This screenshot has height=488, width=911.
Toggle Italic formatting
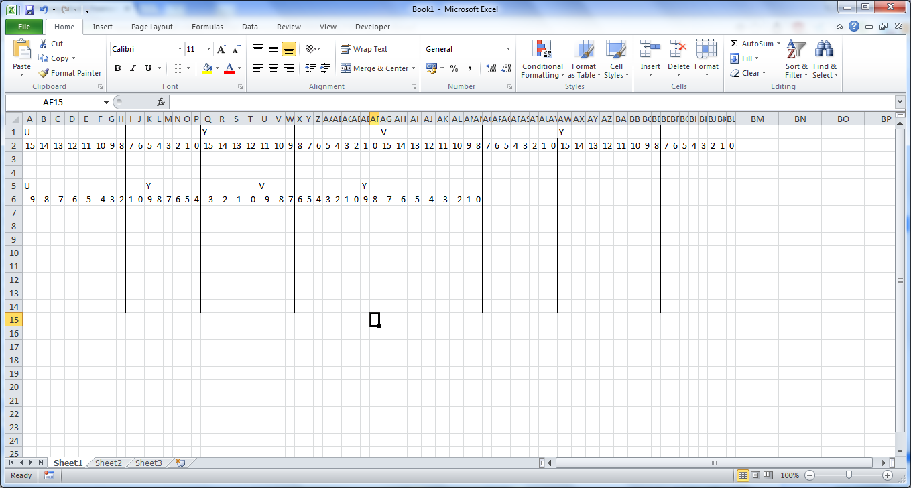pos(133,68)
